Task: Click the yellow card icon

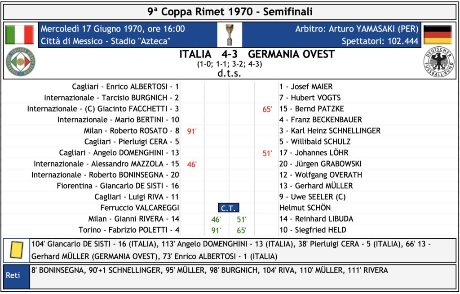Action: click(17, 250)
